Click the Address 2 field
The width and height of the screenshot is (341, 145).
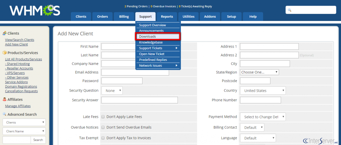[269, 55]
